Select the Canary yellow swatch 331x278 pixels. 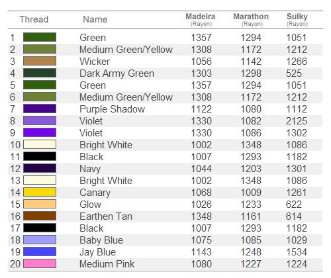tap(40, 192)
